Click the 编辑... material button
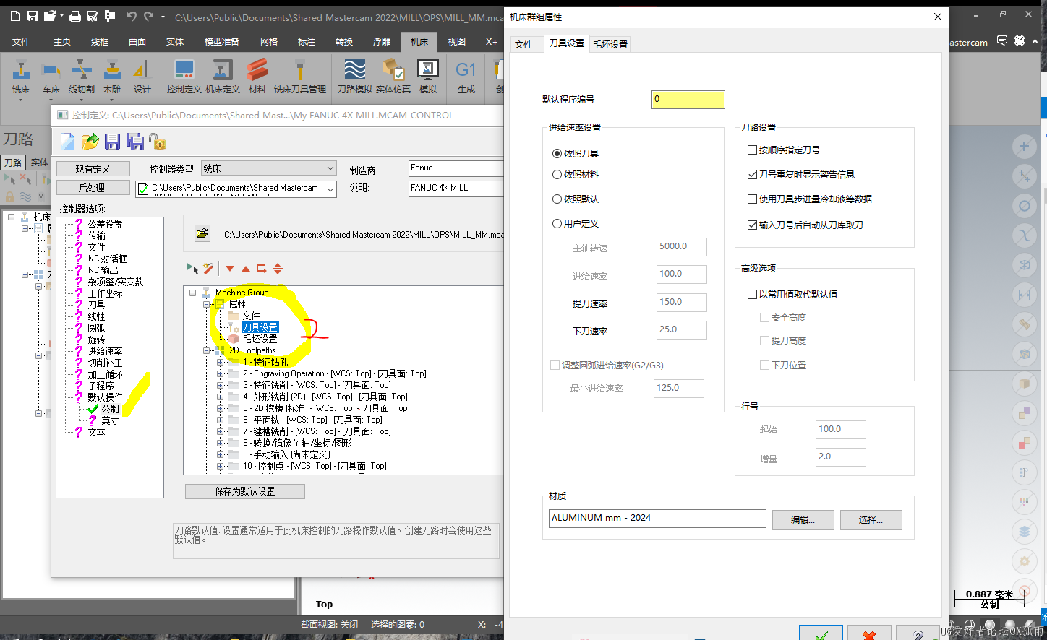The image size is (1047, 640). click(x=803, y=520)
